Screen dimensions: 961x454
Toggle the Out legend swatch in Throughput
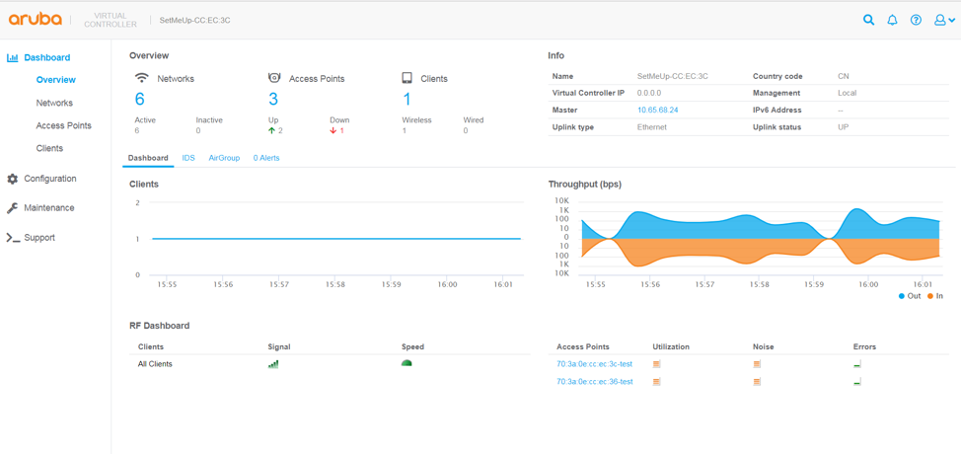coord(902,296)
